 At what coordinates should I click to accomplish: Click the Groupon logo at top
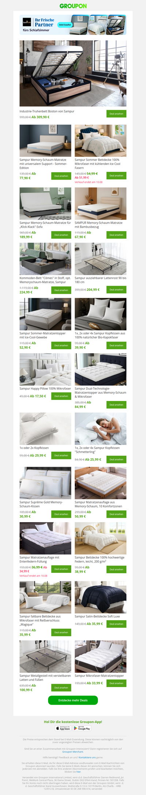tap(73, 6)
